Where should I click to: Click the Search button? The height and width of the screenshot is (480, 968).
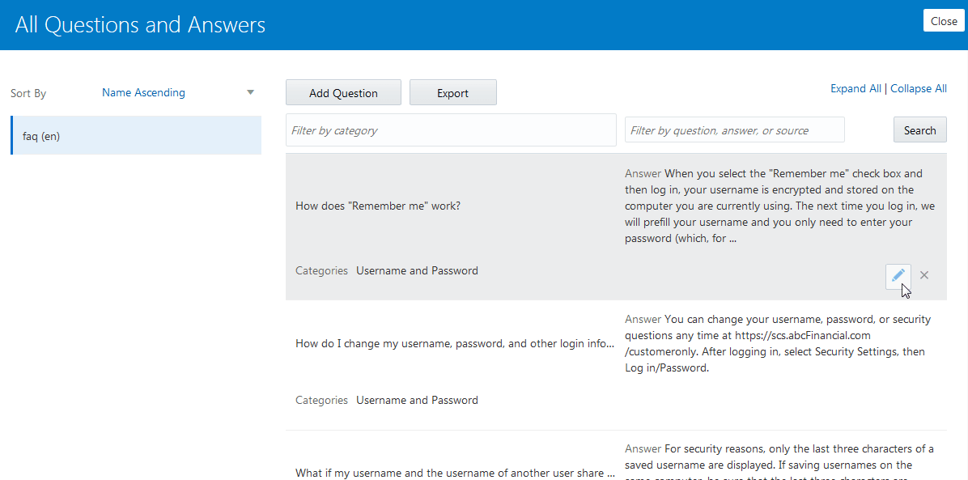point(919,130)
